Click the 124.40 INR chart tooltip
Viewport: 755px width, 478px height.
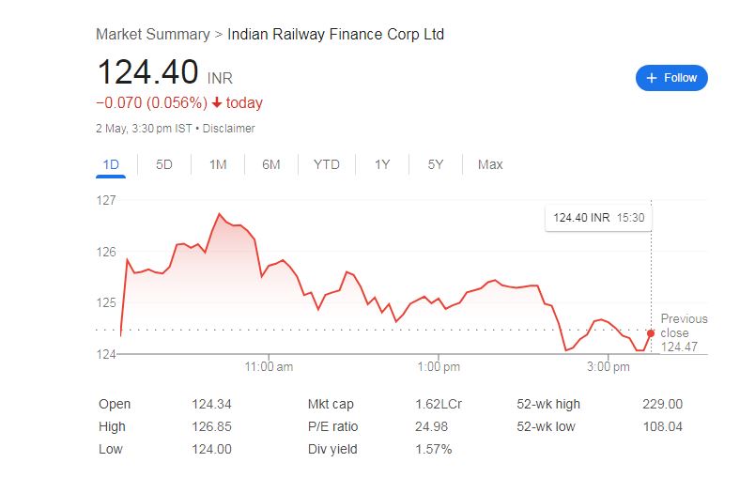[599, 218]
